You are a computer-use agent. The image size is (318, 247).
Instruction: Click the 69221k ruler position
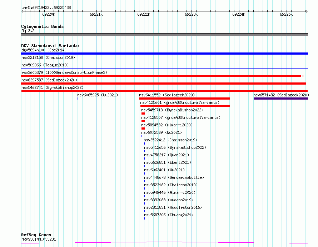(x=96, y=14)
